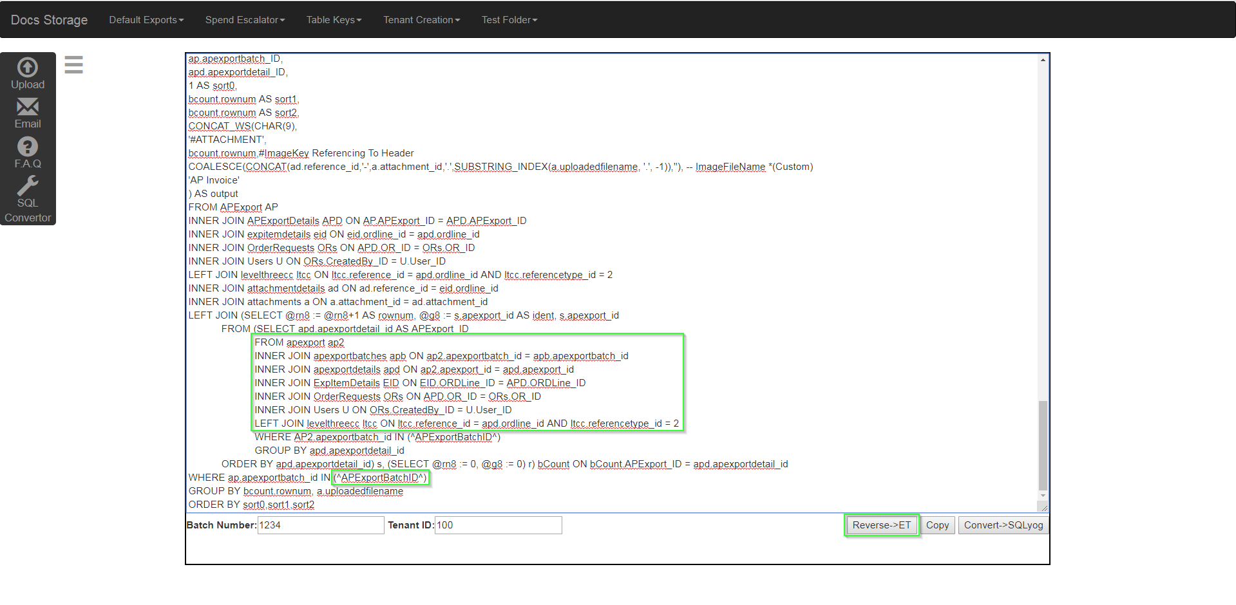The height and width of the screenshot is (605, 1236).
Task: Click the scrollbar down arrow in SQL textarea
Action: (x=1043, y=496)
